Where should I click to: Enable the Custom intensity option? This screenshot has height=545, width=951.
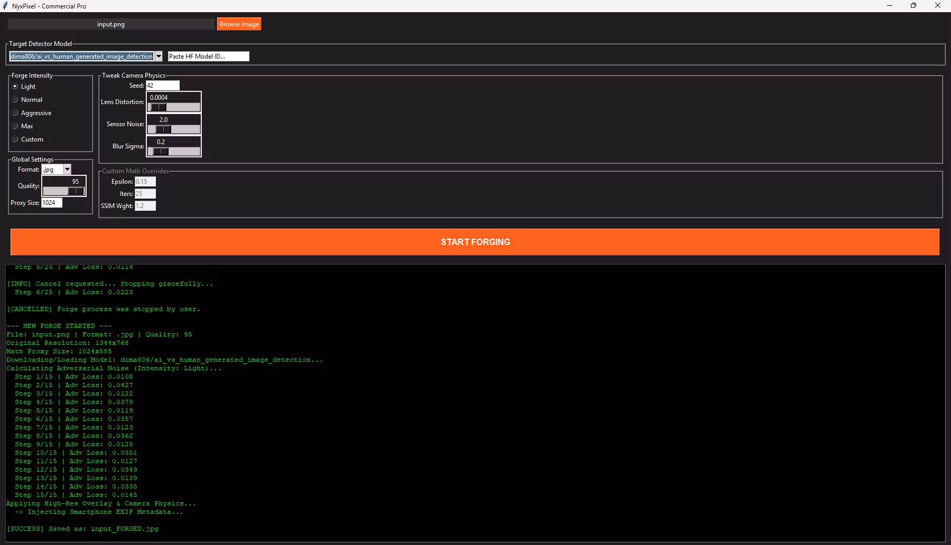(27, 139)
